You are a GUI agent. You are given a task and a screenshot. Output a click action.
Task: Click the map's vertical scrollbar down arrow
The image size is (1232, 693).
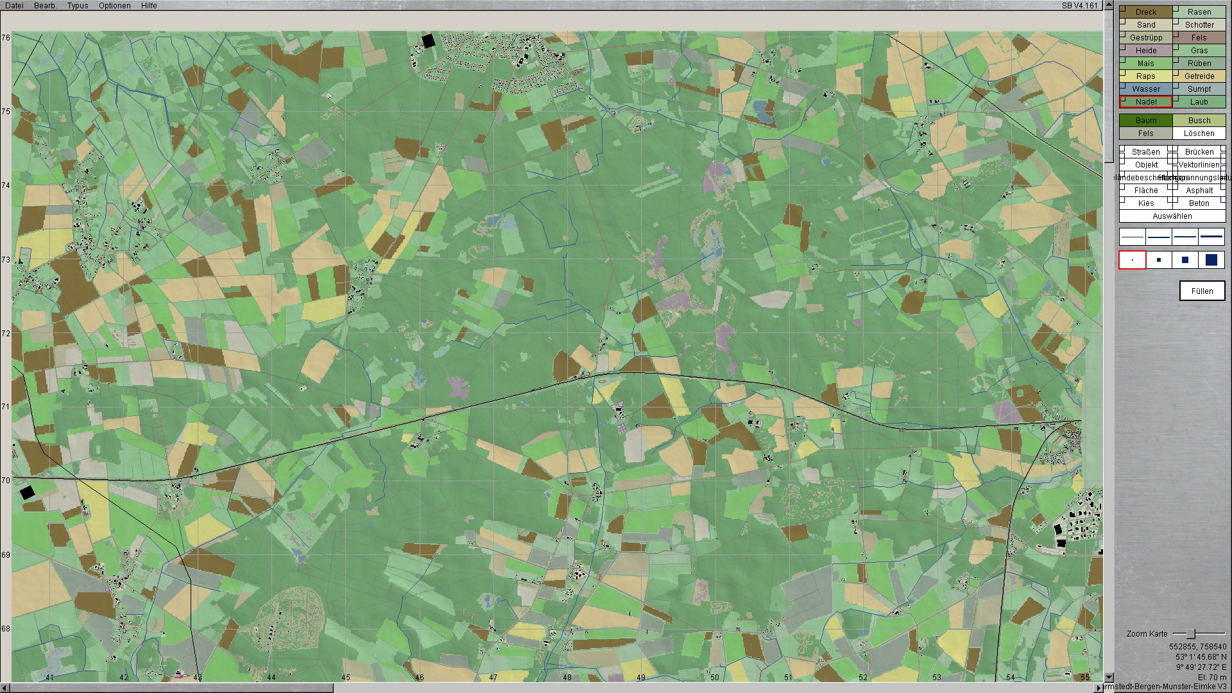point(1108,677)
